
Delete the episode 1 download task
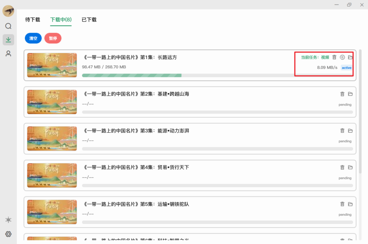tap(334, 58)
